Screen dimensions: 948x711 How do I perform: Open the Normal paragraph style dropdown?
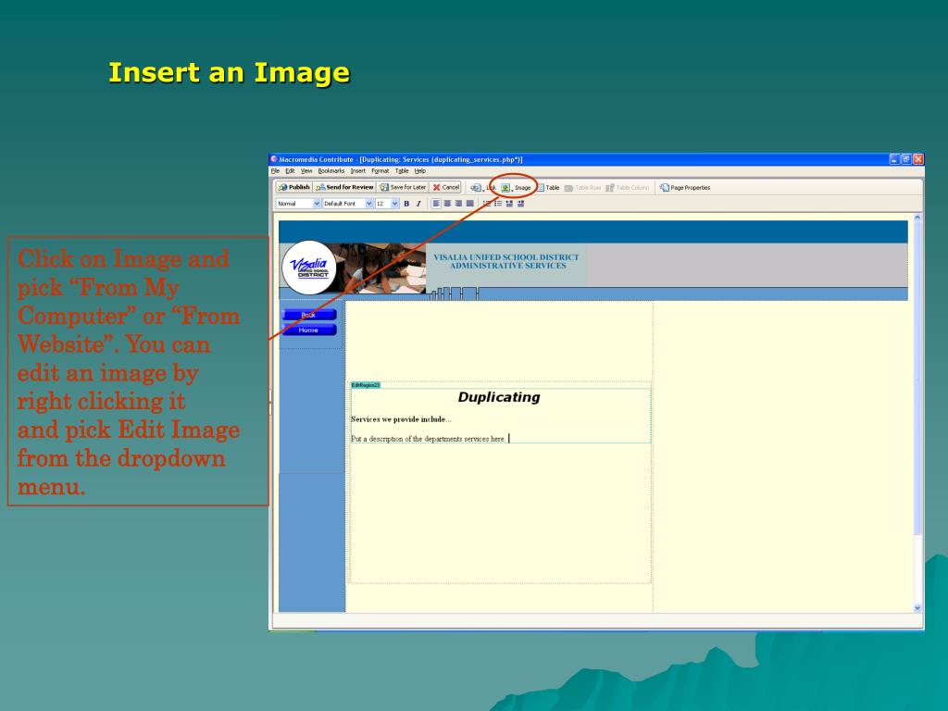click(298, 204)
